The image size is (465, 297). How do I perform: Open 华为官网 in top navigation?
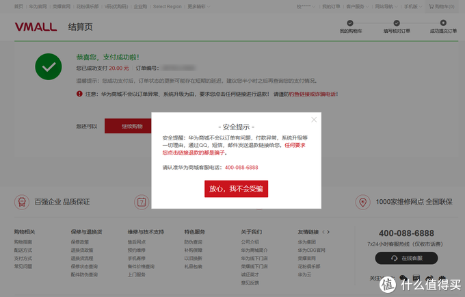point(38,7)
